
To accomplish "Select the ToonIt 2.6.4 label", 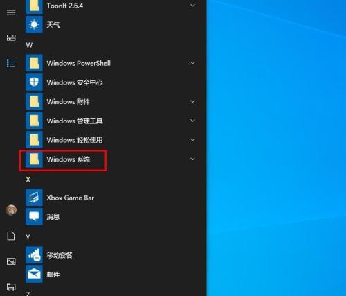I will (x=65, y=6).
